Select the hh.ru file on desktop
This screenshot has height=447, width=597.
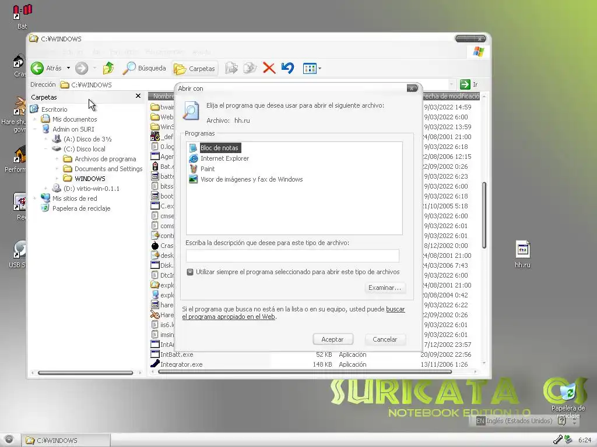(522, 254)
